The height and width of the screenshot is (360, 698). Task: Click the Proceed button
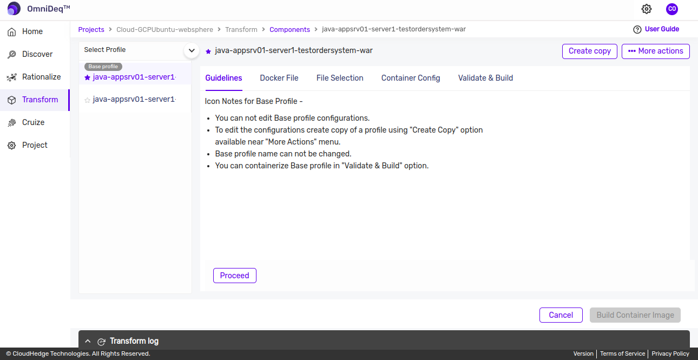[235, 276]
